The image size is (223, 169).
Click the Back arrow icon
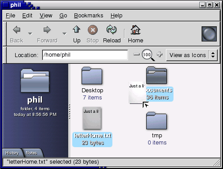pyautogui.click(x=17, y=29)
